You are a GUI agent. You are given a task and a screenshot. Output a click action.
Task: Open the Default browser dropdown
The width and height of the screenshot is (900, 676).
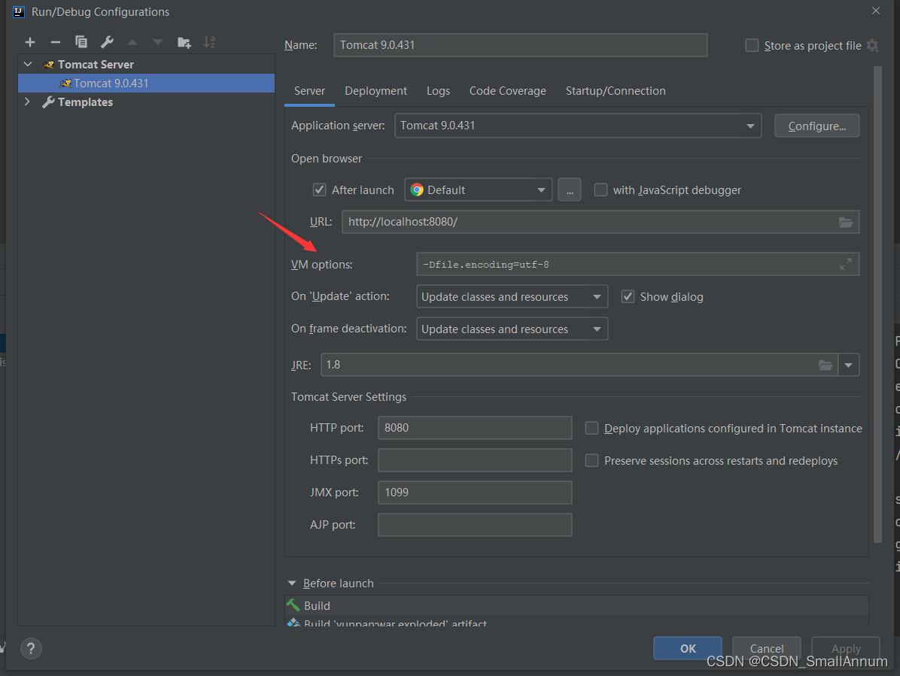[478, 189]
